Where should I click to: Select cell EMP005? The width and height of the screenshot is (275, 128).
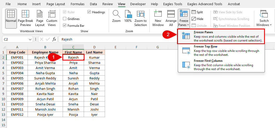click(17, 78)
